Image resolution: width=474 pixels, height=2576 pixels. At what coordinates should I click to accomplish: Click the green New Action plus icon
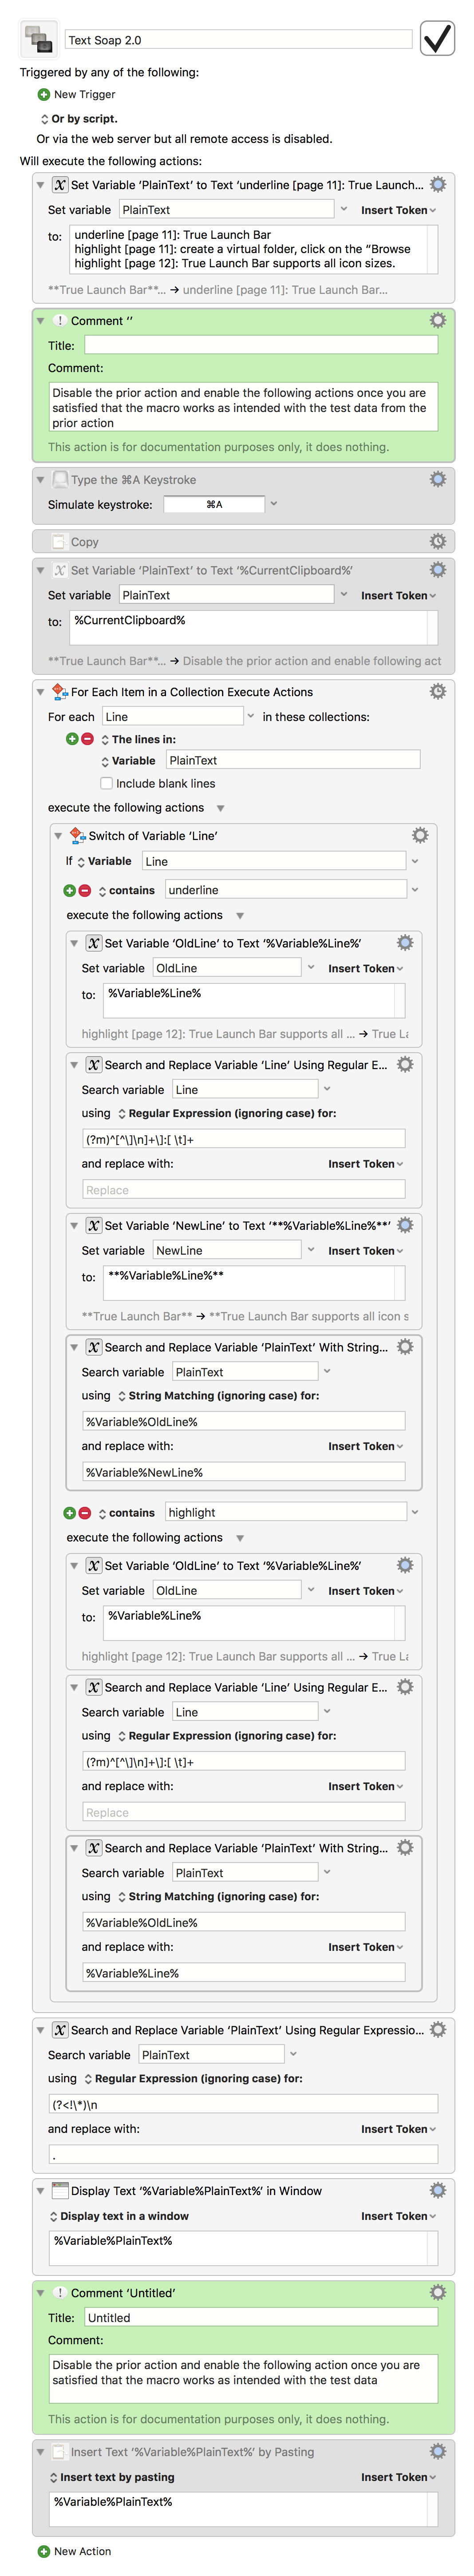click(x=43, y=2551)
